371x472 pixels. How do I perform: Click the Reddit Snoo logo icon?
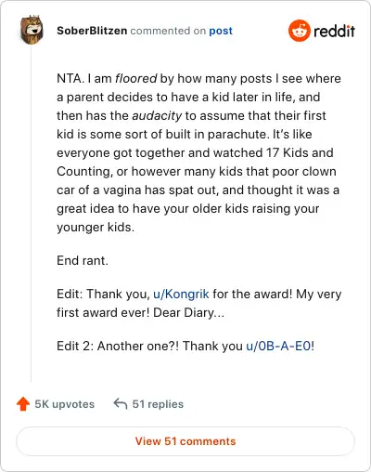(299, 31)
